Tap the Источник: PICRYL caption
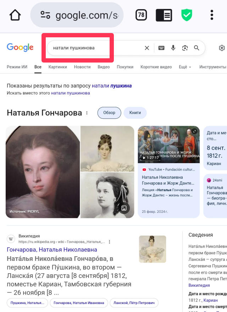 pyautogui.click(x=24, y=211)
